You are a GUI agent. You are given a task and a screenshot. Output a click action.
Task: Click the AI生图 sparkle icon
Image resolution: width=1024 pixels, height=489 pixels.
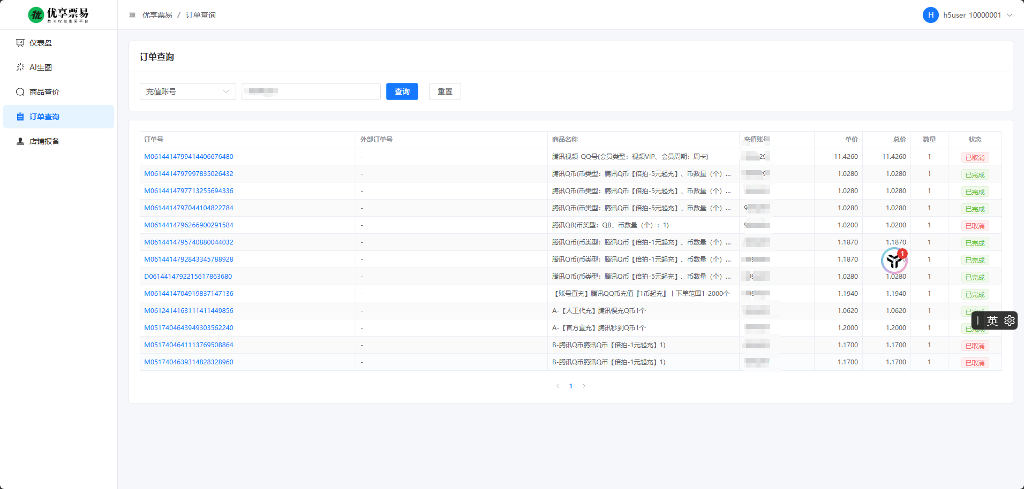tap(20, 67)
